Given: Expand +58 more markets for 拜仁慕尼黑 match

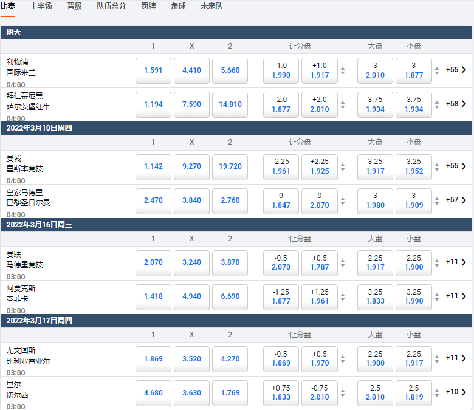Looking at the screenshot, I should tap(456, 104).
